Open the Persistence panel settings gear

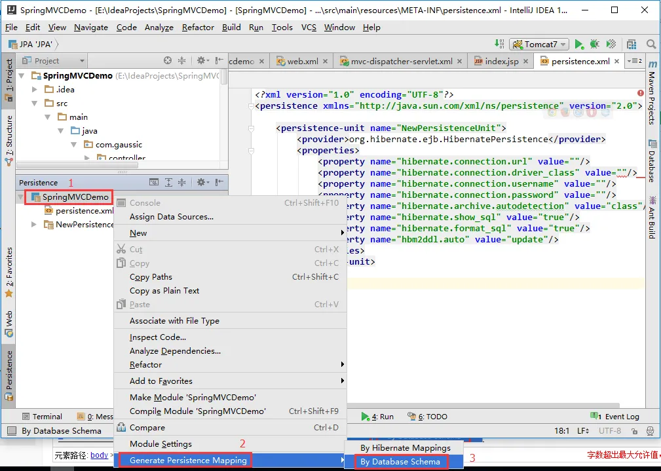[x=202, y=182]
